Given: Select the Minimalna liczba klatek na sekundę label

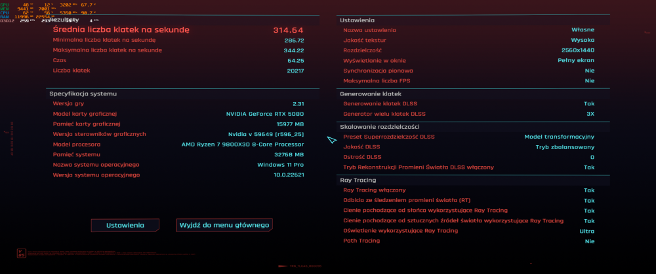Looking at the screenshot, I should 104,40.
